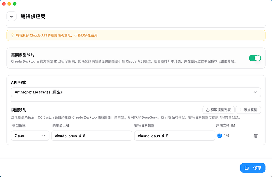
Task: Click the 获取模型列表 button
Action: (x=218, y=110)
